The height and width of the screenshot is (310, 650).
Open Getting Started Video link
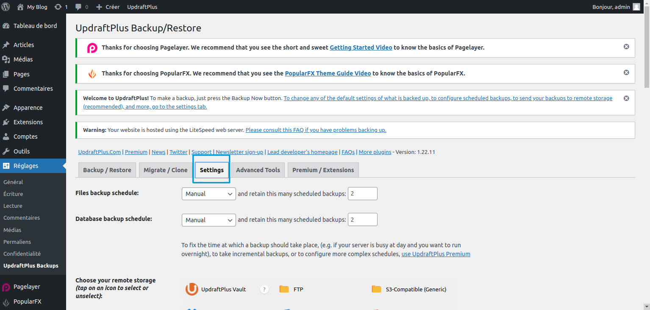(361, 47)
